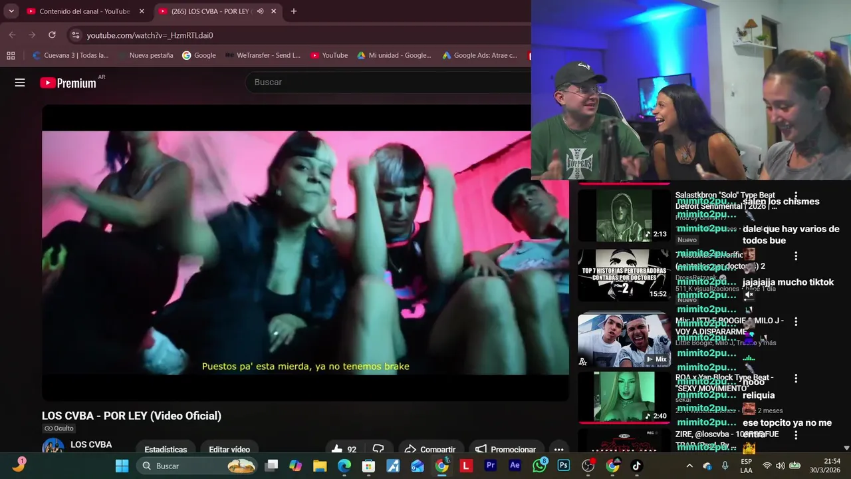Click the POR LEY video player
The width and height of the screenshot is (851, 479).
point(305,253)
